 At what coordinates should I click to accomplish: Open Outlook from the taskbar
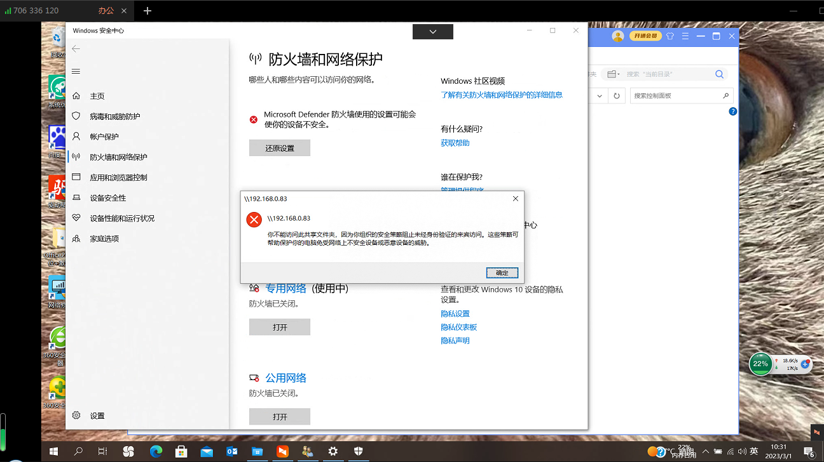[x=231, y=451]
